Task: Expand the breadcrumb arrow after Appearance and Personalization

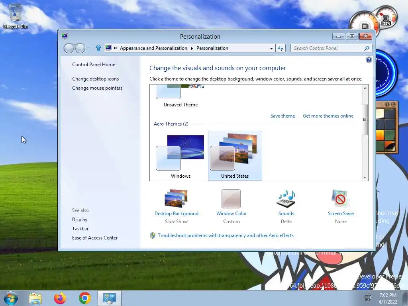Action: (x=192, y=48)
